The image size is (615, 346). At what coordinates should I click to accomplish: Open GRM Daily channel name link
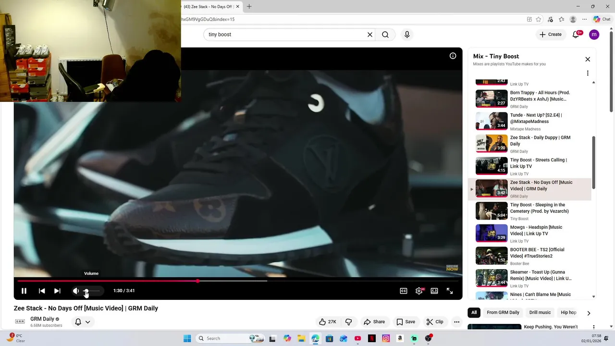(42, 319)
